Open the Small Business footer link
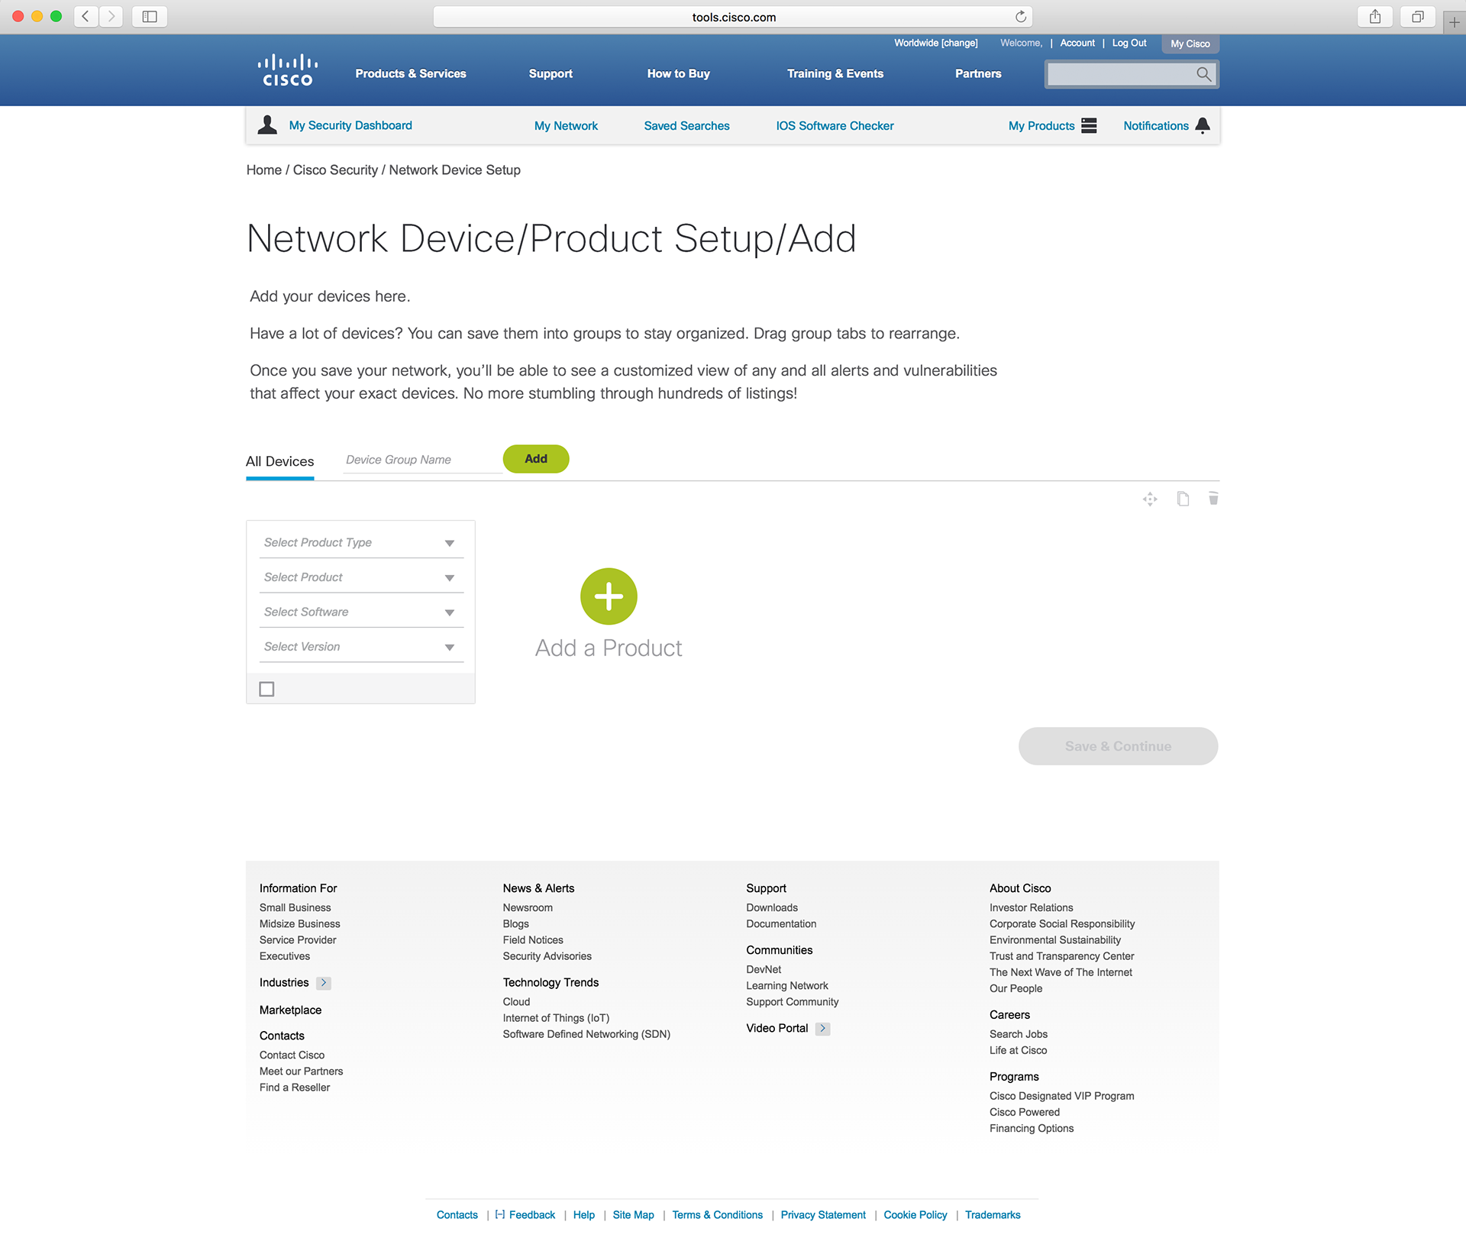 click(x=295, y=908)
